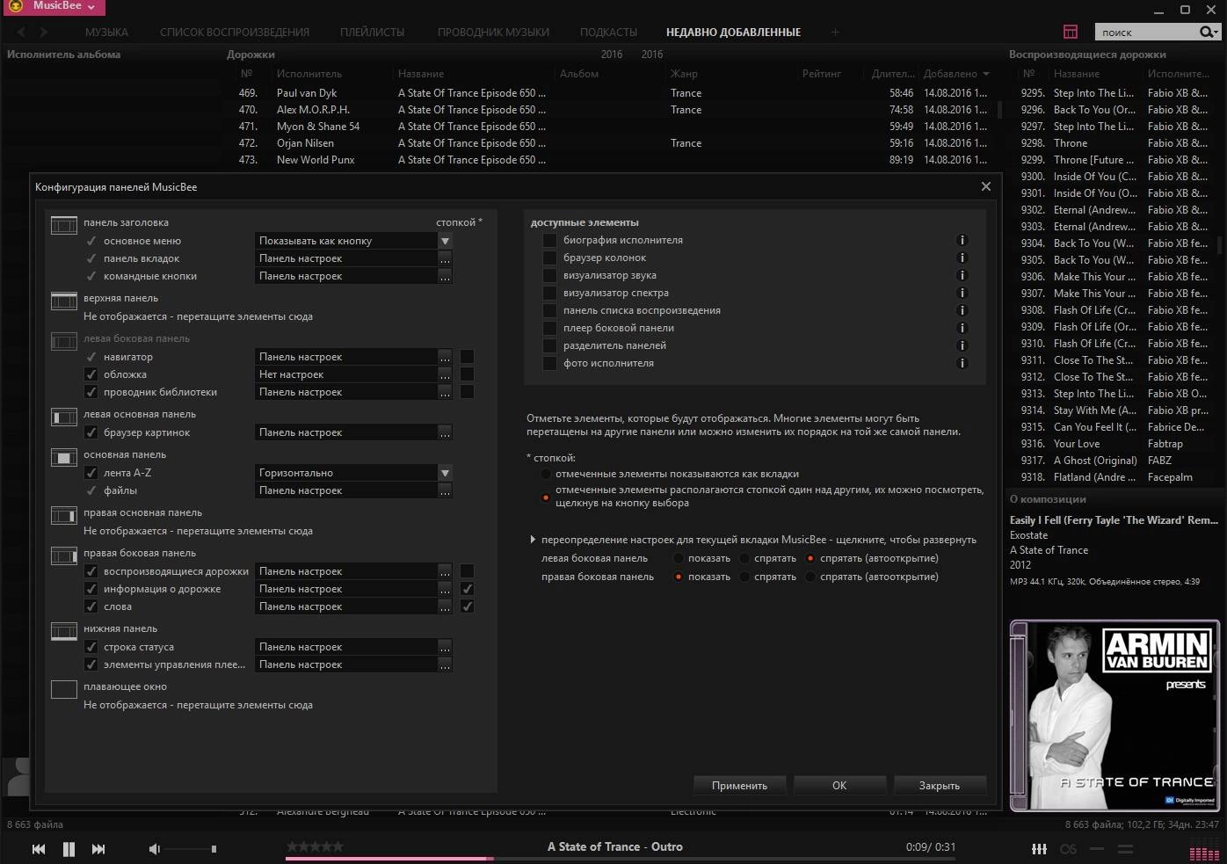Click the Применить button
Image resolution: width=1227 pixels, height=864 pixels.
click(x=739, y=786)
